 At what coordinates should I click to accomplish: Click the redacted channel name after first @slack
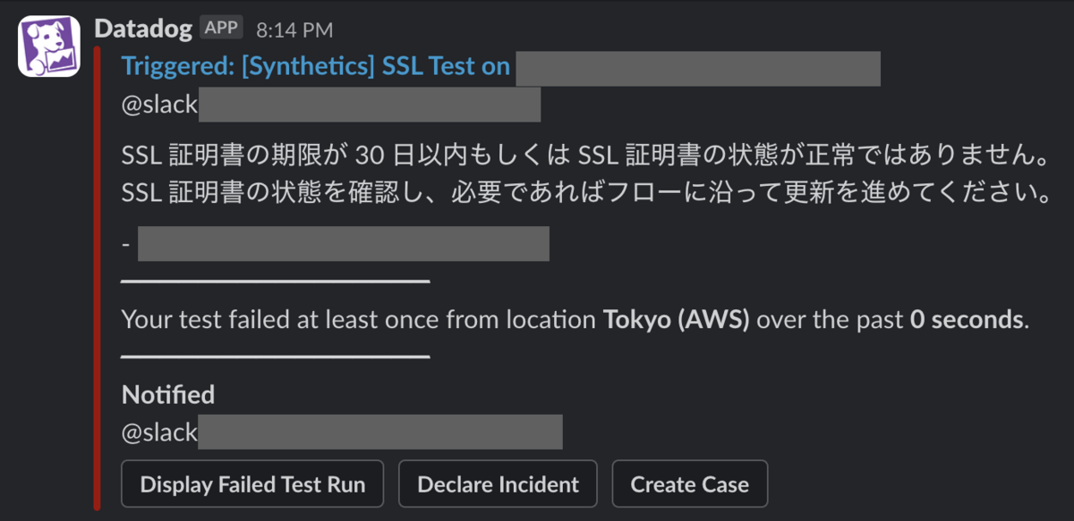[369, 105]
